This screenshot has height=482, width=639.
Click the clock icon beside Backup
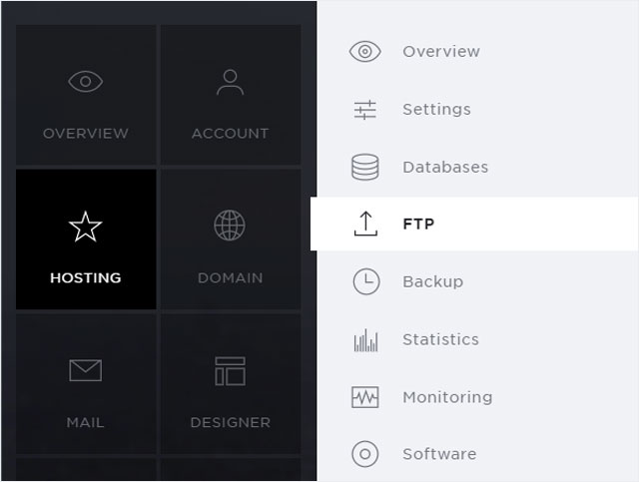coord(366,281)
